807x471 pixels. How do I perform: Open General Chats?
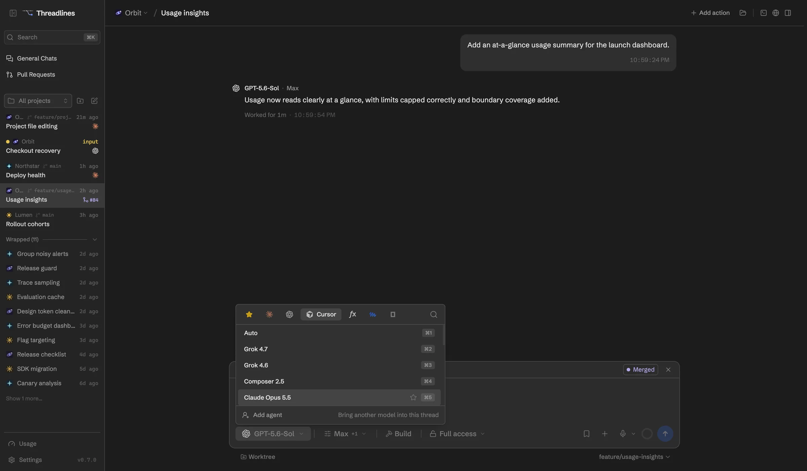pyautogui.click(x=52, y=58)
